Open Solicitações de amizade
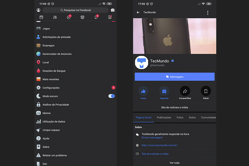Screen dimensions: 249x166 tap(75, 37)
